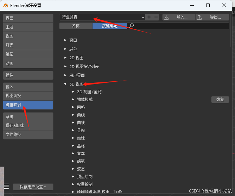Open the 文件路径 section

click(x=28, y=135)
